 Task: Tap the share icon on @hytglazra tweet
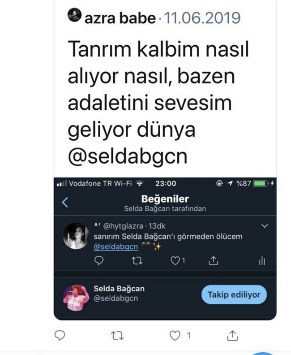pos(213,260)
